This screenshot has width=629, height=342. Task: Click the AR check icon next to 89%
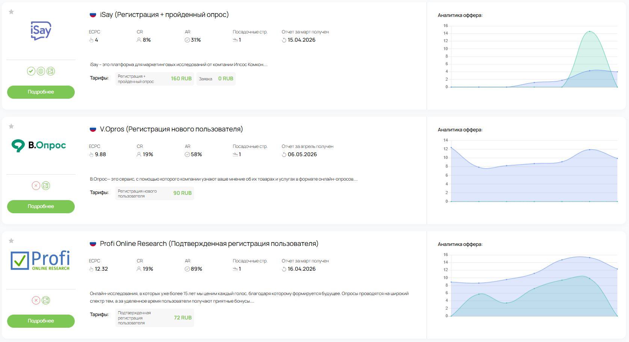187,269
